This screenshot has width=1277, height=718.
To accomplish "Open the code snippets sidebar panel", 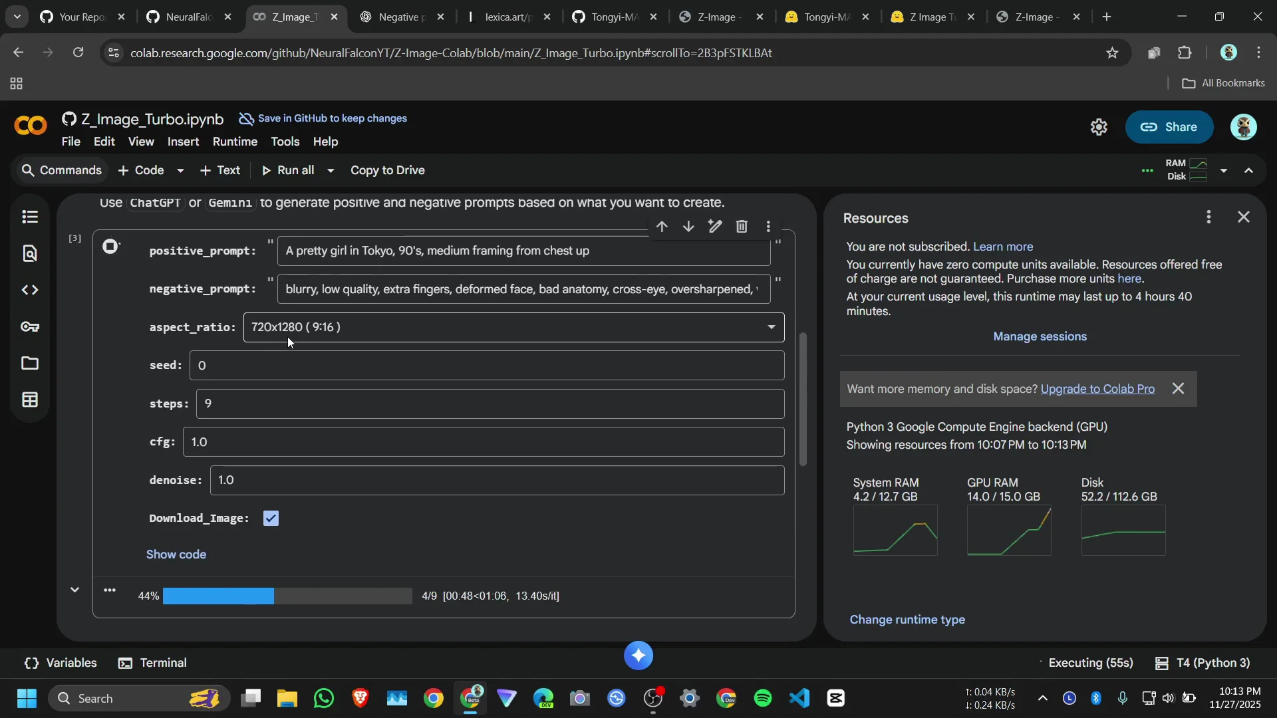I will (31, 290).
